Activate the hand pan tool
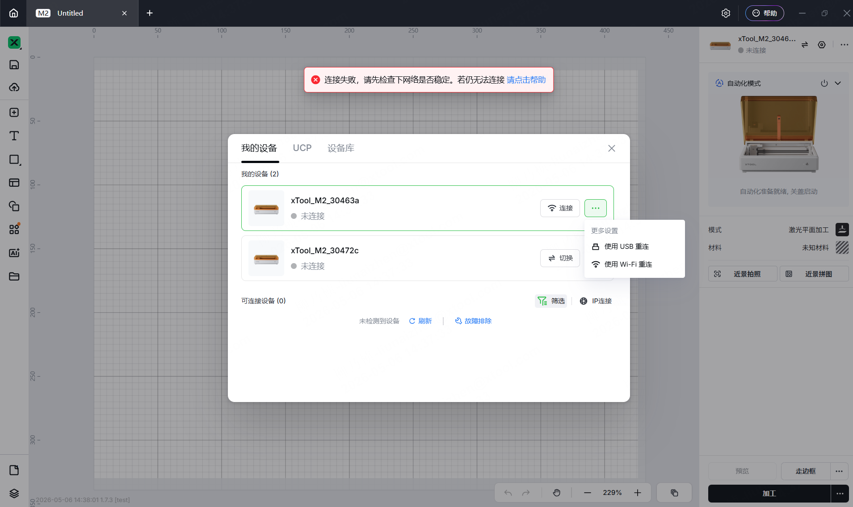Viewport: 853px width, 507px height. coord(556,493)
